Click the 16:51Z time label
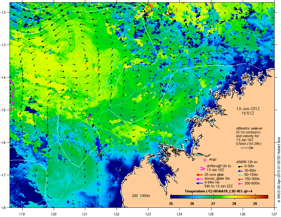This screenshot has height=217, width=281. click(248, 113)
